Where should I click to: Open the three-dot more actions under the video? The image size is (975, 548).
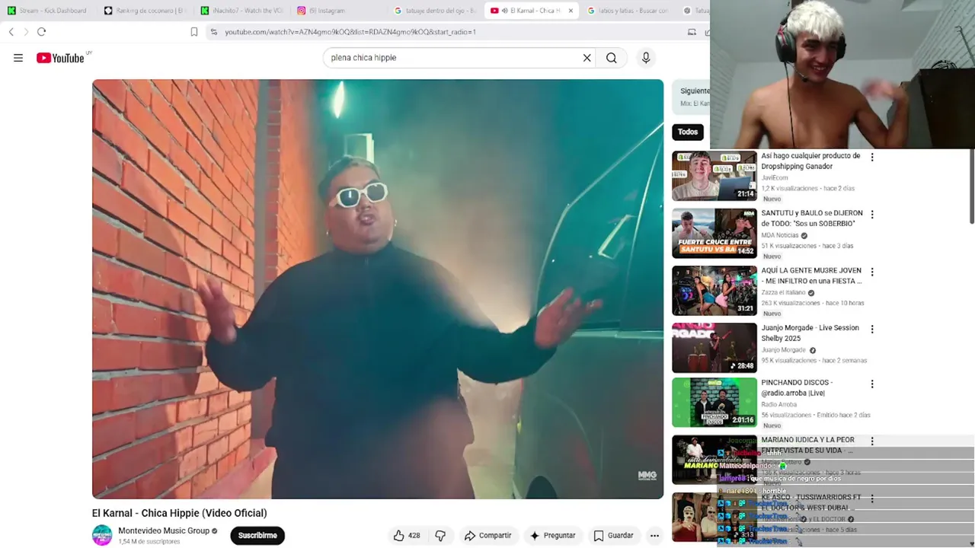654,536
